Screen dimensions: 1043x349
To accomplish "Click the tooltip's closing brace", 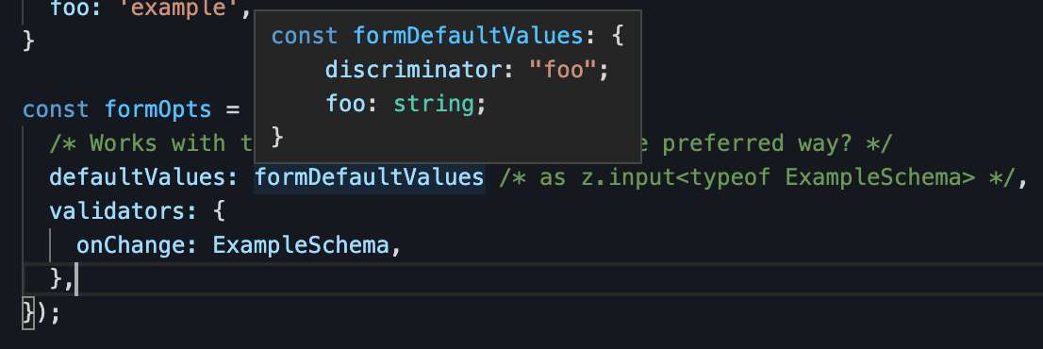I will (279, 138).
